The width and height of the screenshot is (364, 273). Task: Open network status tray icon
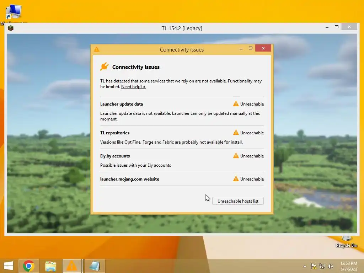click(322, 266)
